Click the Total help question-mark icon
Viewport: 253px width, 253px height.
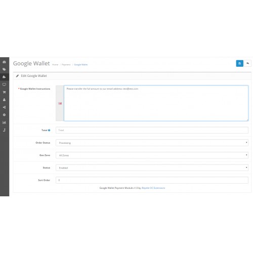49,130
